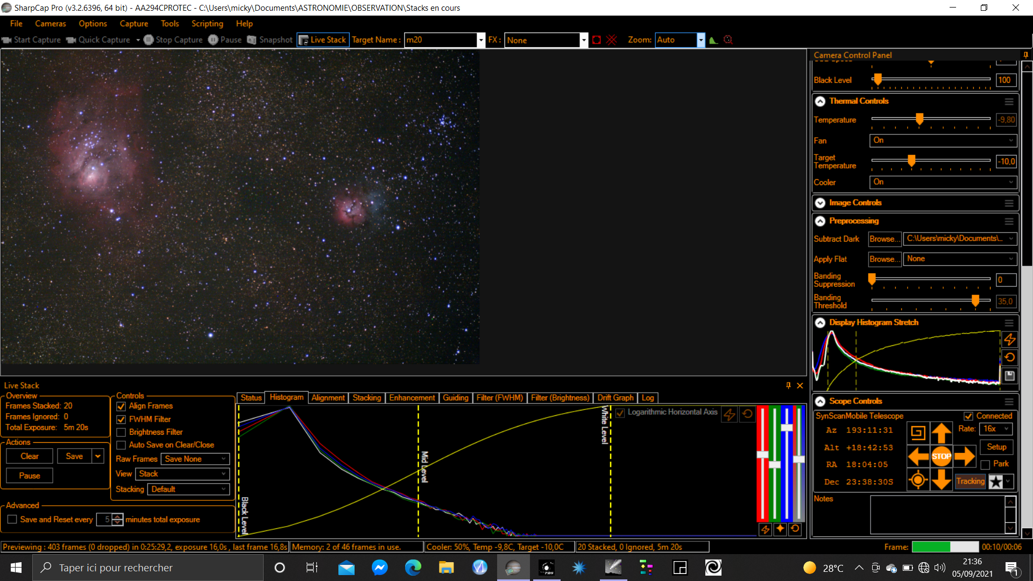
Task: Click the spiral search button in Scope Controls
Action: point(918,433)
